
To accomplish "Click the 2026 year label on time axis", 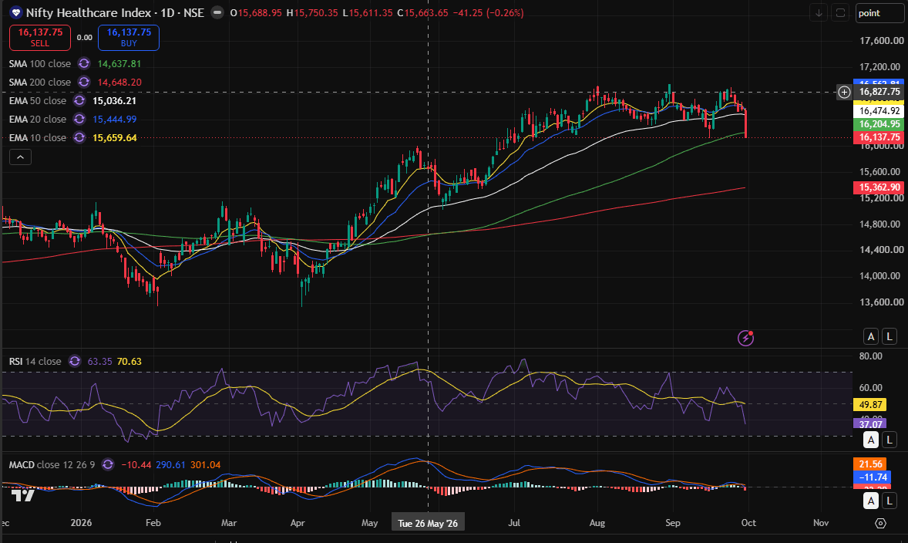I will point(81,523).
